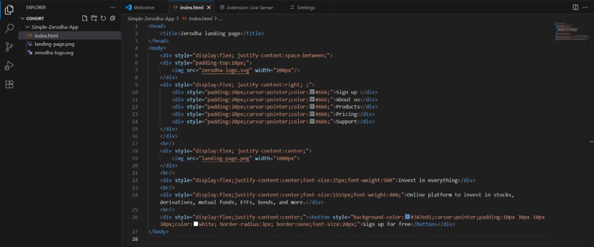Open the Search view in activity bar
The width and height of the screenshot is (594, 247).
point(9,28)
